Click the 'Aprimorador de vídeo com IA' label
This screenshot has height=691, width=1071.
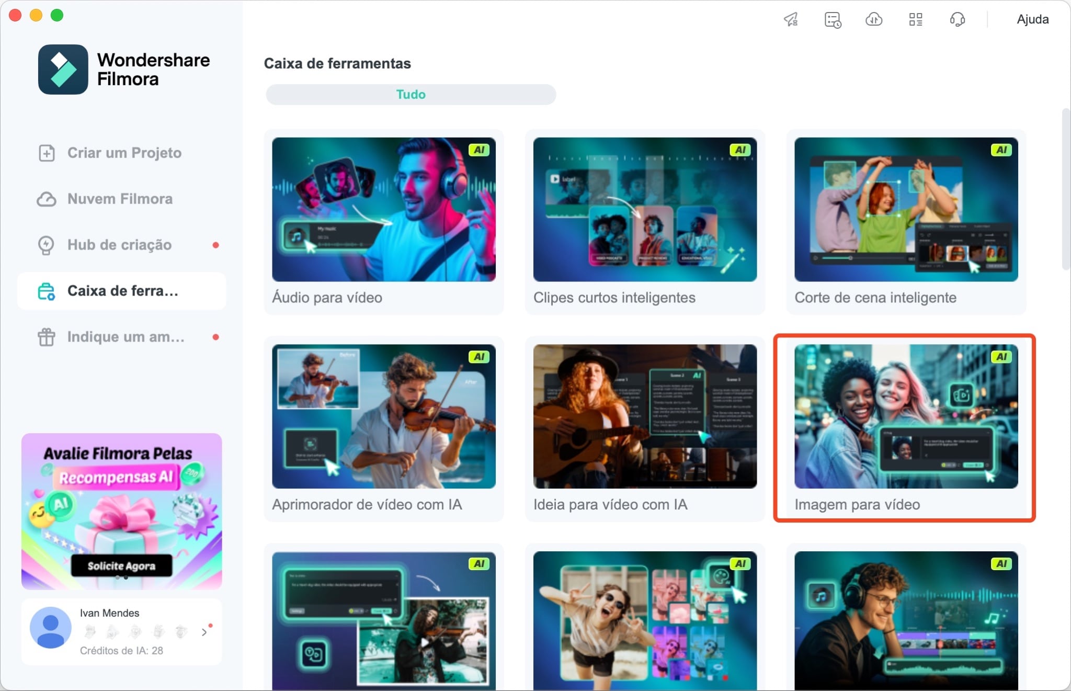pos(367,505)
